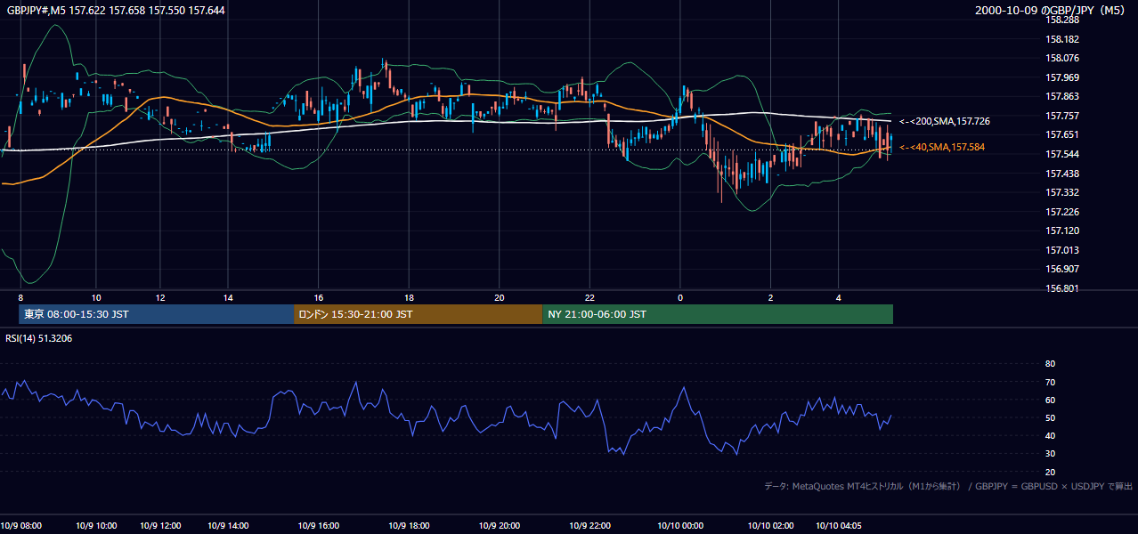Click the RSI(14) 51.3206 indicator label
The height and width of the screenshot is (534, 1138).
tap(39, 339)
